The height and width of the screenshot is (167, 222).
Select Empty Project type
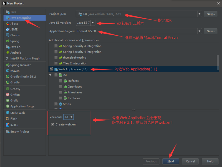[x=25, y=131]
